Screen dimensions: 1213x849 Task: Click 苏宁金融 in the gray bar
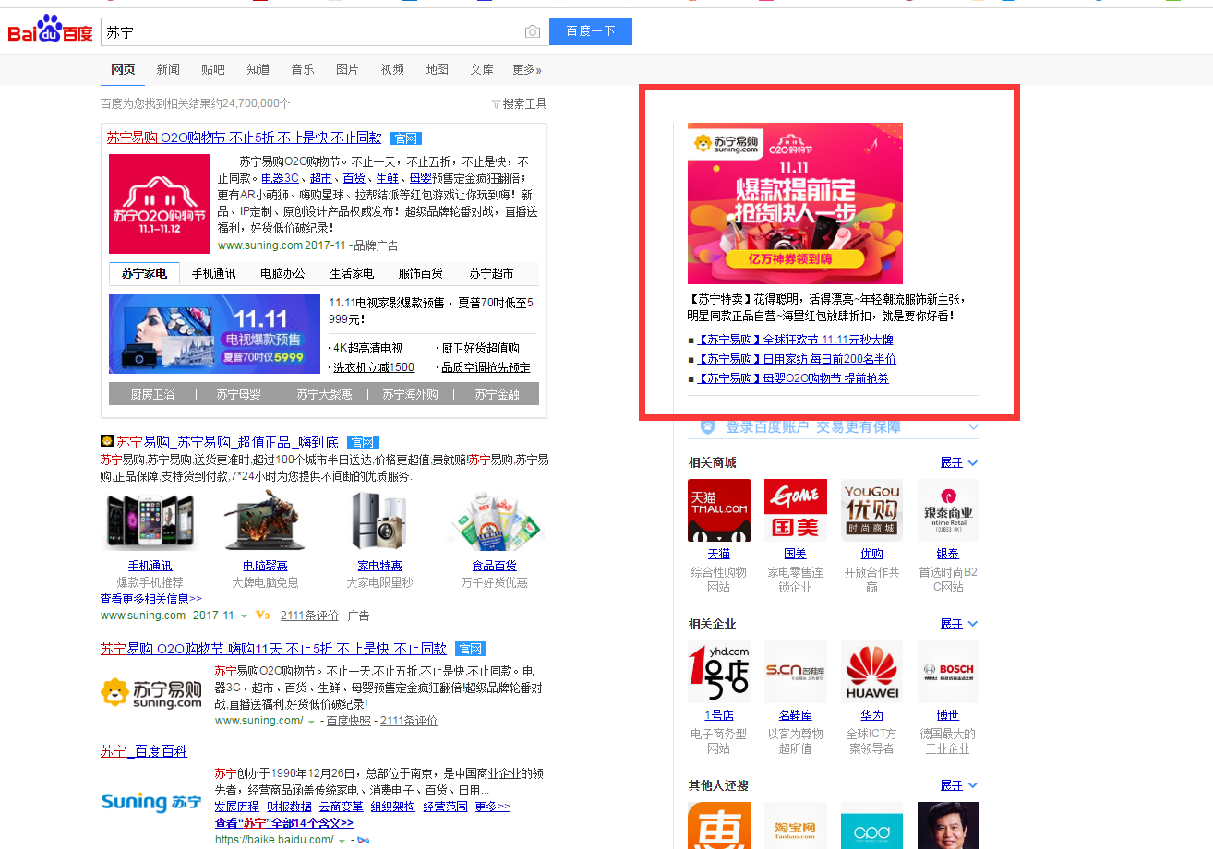497,394
